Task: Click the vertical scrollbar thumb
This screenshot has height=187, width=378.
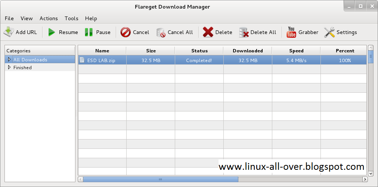Action: coord(371,57)
